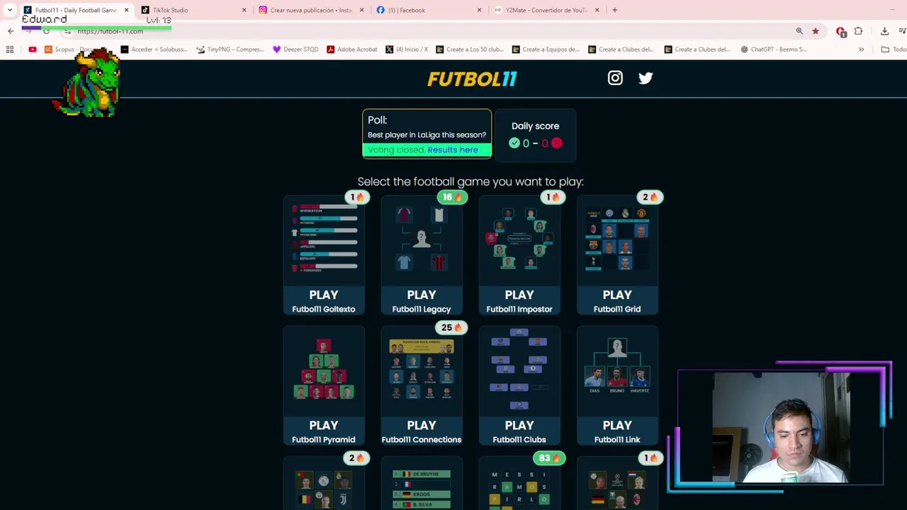Open the extensions puzzle icon
The height and width of the screenshot is (510, 907).
point(859,31)
